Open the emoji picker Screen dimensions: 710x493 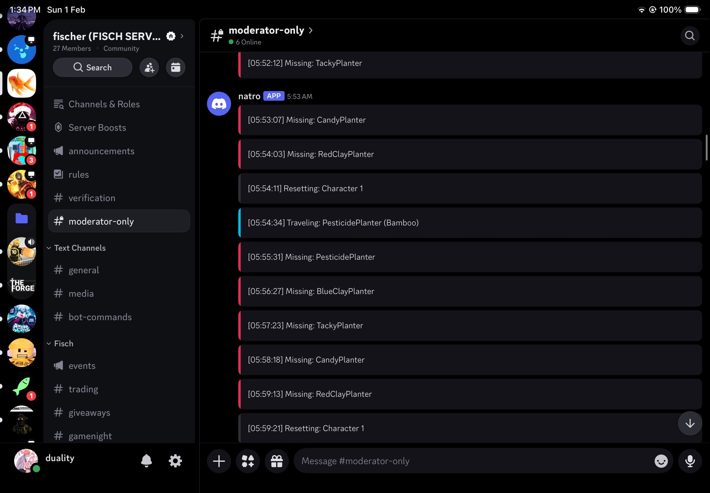(x=661, y=461)
